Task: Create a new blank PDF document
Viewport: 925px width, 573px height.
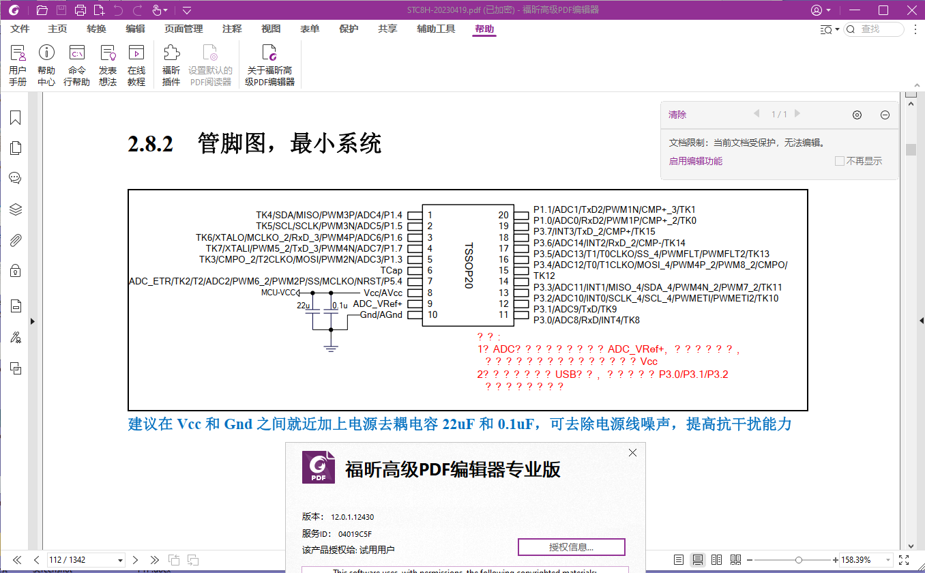Action: [x=100, y=10]
